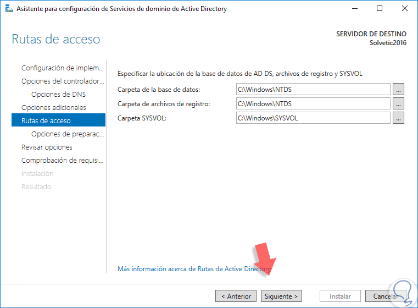Click the SERVIDOR DE DESTINO label
The image size is (418, 308).
pos(371,34)
